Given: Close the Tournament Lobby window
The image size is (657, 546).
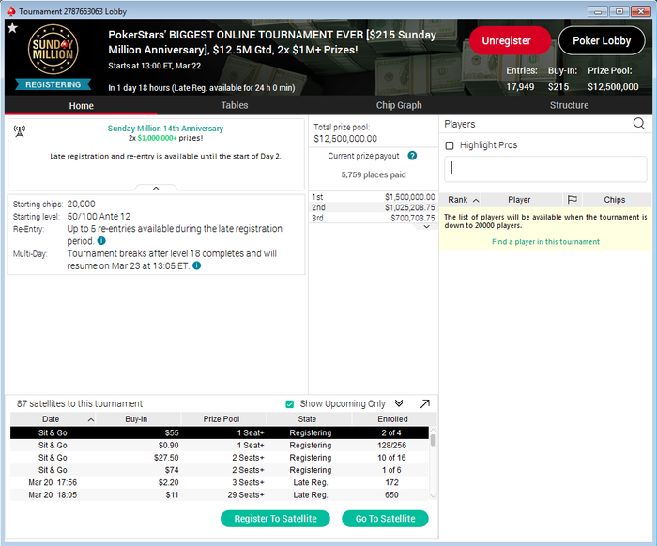Looking at the screenshot, I should tap(641, 11).
